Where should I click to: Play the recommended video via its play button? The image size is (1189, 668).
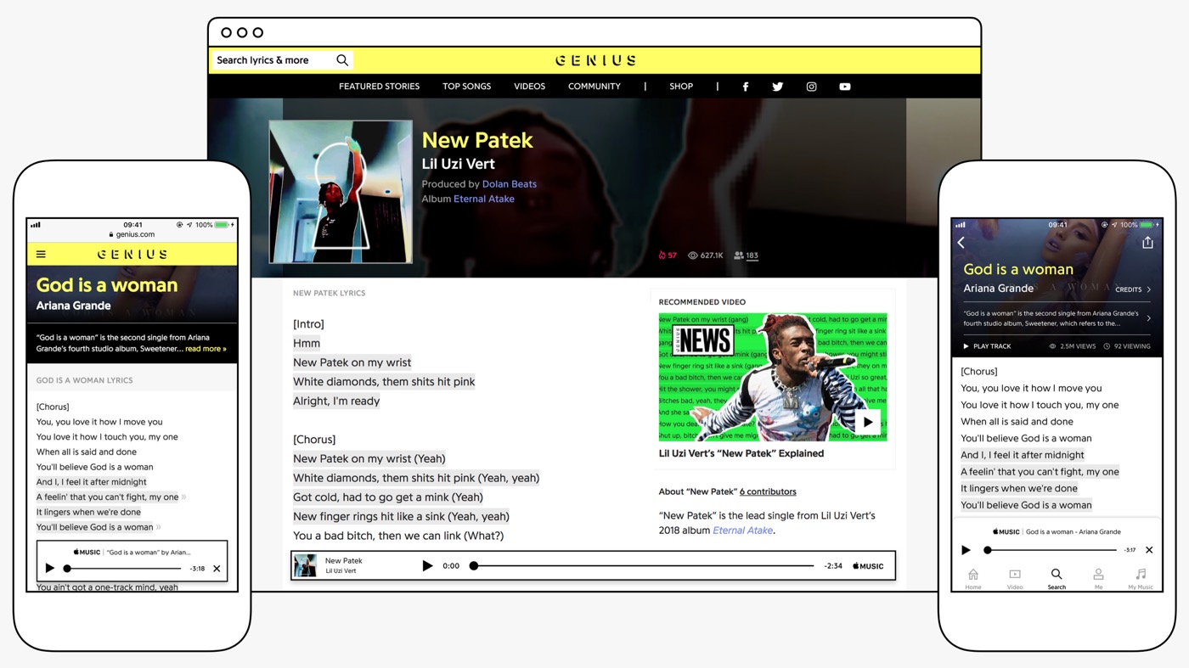pos(867,422)
